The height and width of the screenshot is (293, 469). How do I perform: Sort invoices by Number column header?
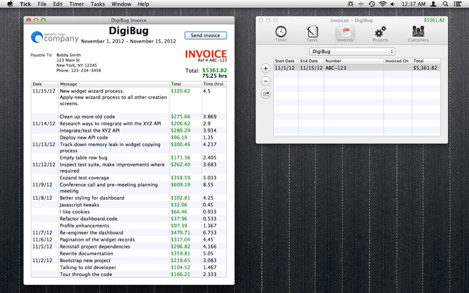tap(354, 61)
